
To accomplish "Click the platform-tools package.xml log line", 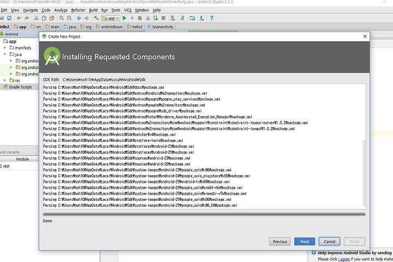I will click(113, 140).
